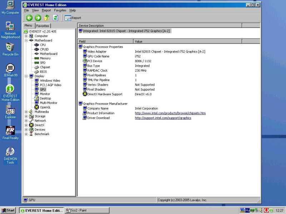
Task: Collapse the Display tree node
Action: click(26, 76)
